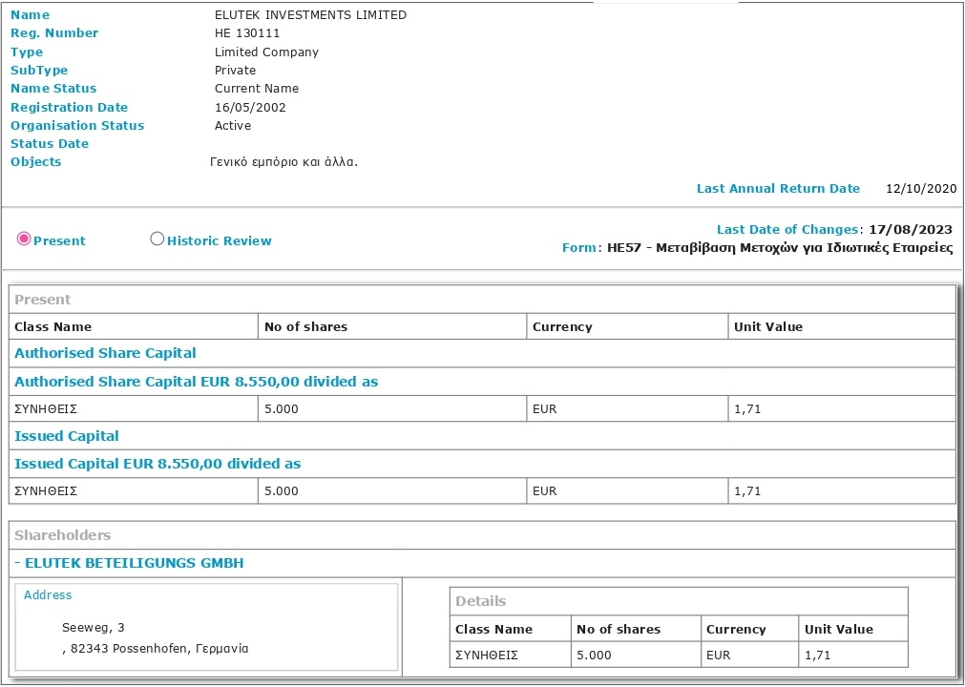Screen dimensions: 965x687
Task: Click the Reg. Number field label
Action: [x=54, y=33]
